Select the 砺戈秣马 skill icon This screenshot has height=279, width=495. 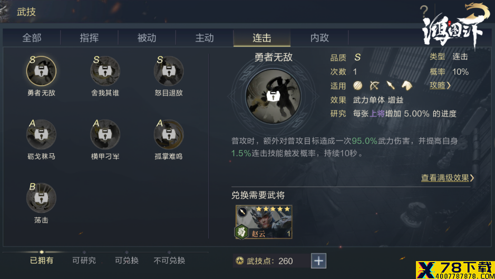click(41, 135)
